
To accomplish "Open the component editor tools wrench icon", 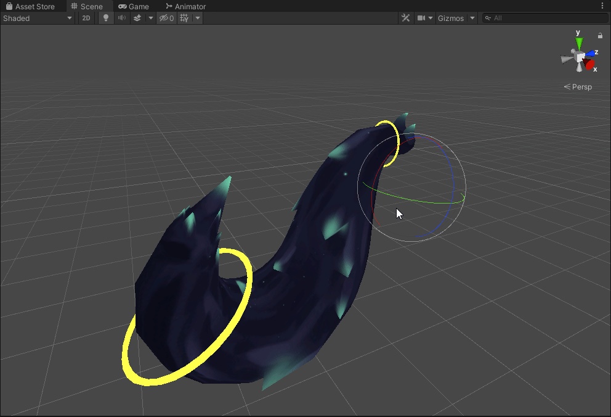I will tap(405, 18).
